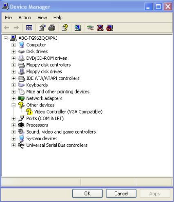Click the Properties toolbar icon
The height and width of the screenshot is (202, 174).
point(42,28)
